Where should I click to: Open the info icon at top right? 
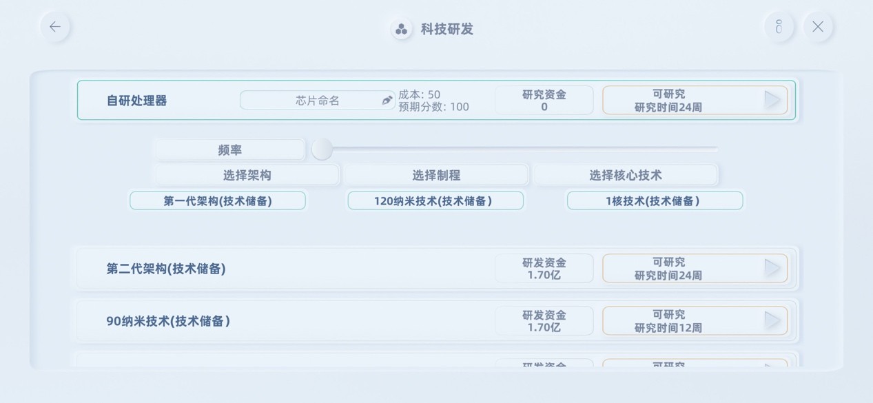pyautogui.click(x=779, y=27)
